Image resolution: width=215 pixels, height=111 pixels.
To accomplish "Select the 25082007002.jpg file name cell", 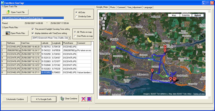I will point(14,50).
